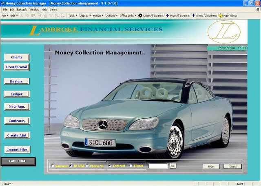Click the restore icon on menu bar right

[x=258, y=10]
